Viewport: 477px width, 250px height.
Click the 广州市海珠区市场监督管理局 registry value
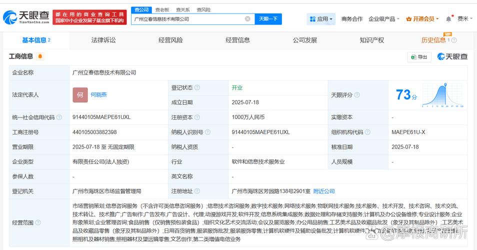pyautogui.click(x=107, y=191)
